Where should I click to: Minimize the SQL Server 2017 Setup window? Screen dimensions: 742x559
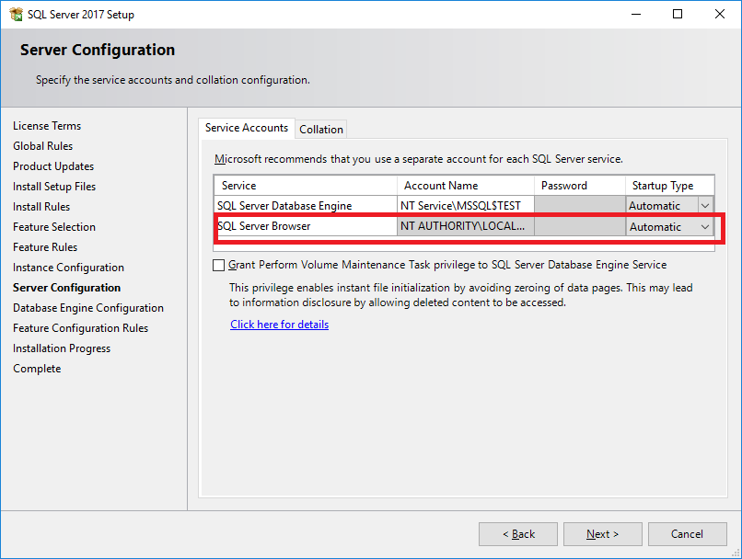coord(636,14)
